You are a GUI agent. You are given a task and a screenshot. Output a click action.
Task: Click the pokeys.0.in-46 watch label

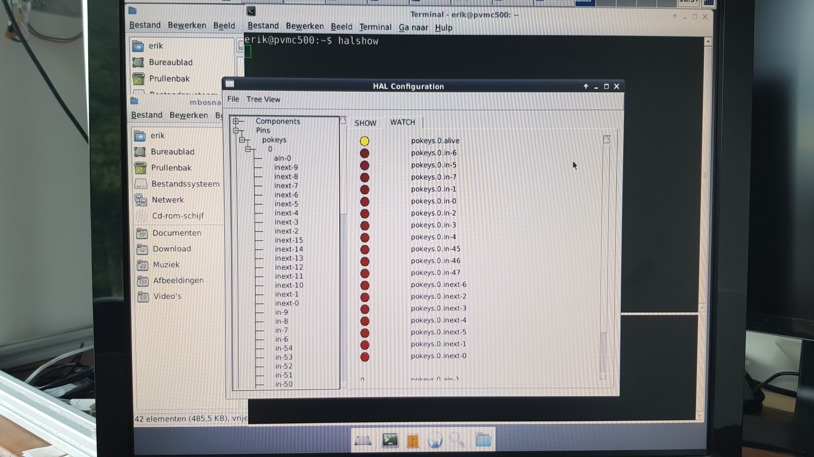pos(435,261)
